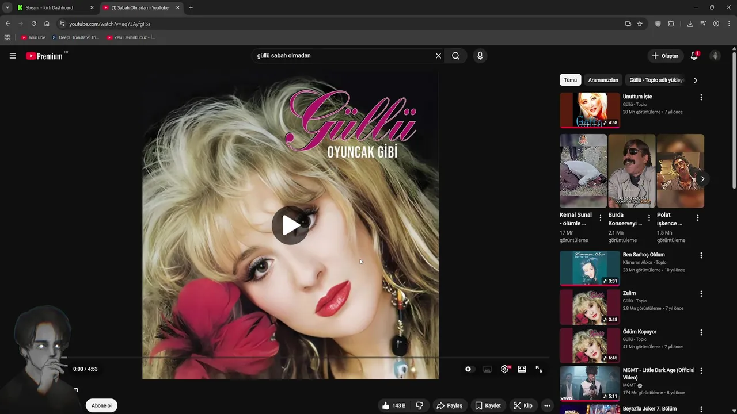Viewport: 737px width, 414px height.
Task: Open the shield extension icon
Action: 658,24
